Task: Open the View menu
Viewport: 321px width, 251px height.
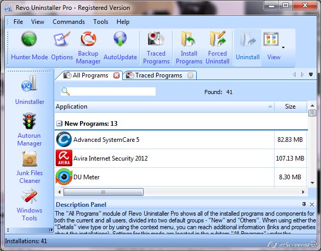Action: tap(37, 22)
